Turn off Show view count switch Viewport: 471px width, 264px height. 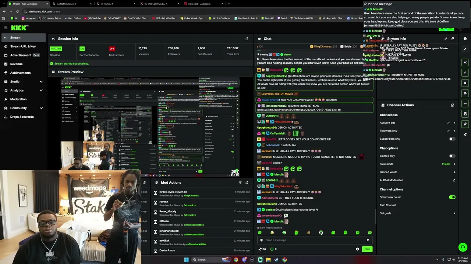(452, 197)
